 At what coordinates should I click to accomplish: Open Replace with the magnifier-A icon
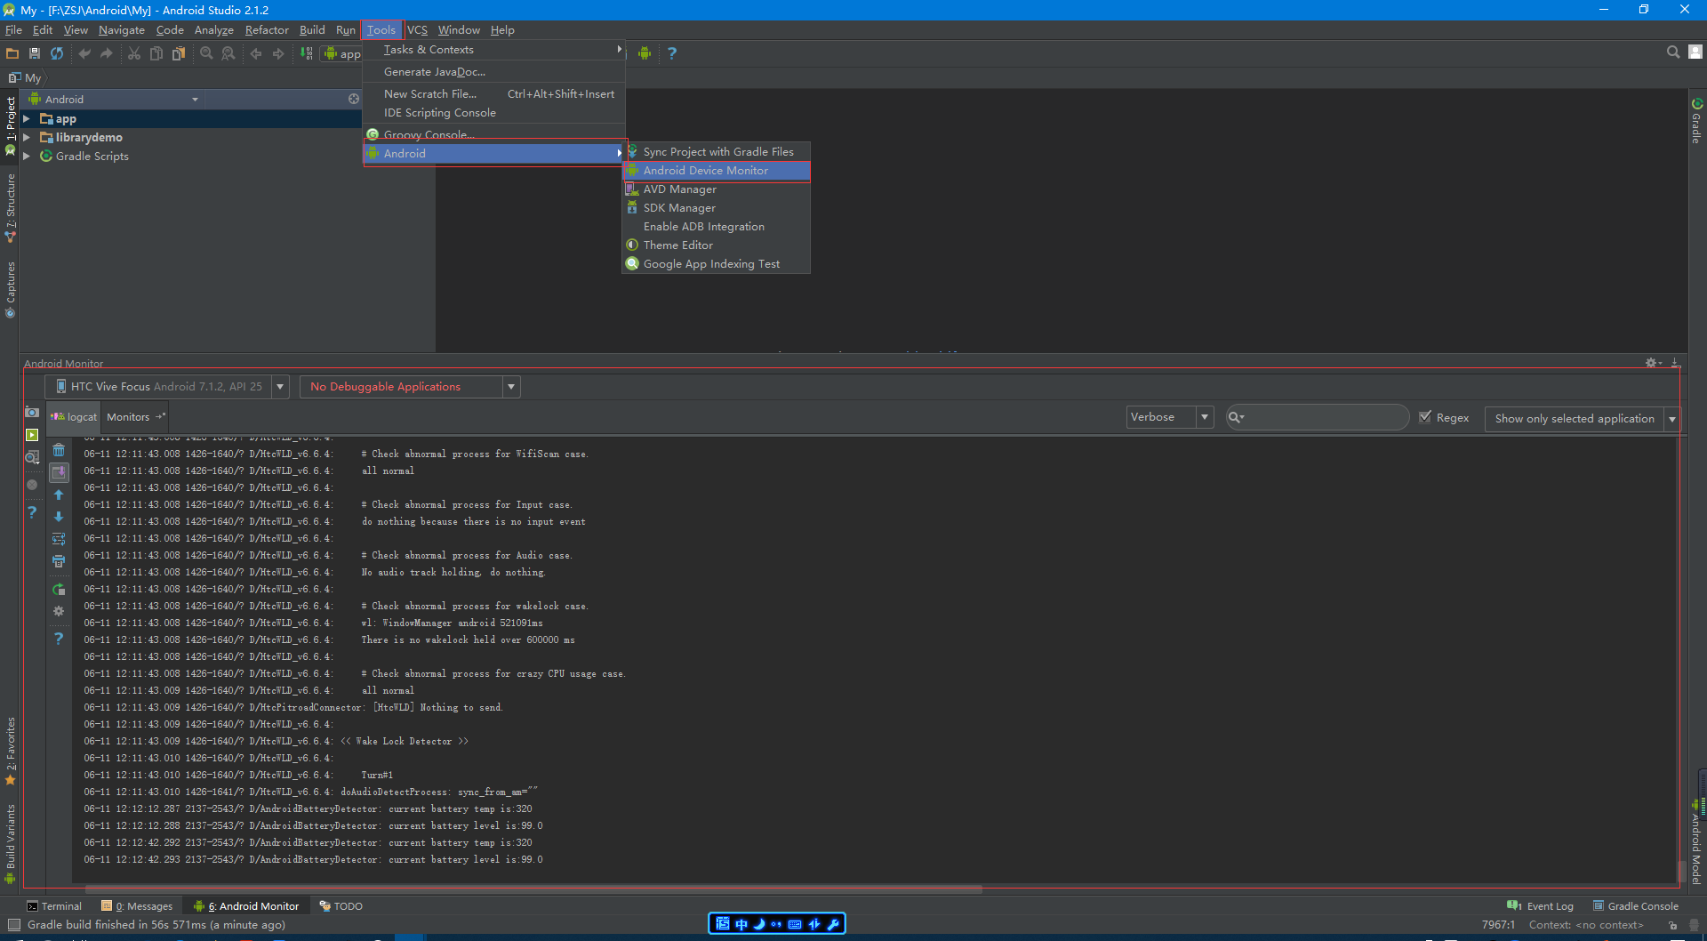pyautogui.click(x=228, y=53)
